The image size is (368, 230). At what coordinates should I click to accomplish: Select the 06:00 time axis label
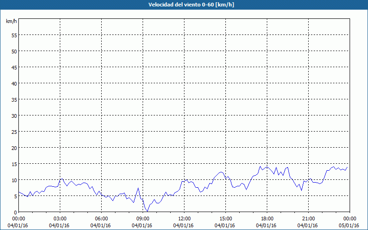[101, 219]
